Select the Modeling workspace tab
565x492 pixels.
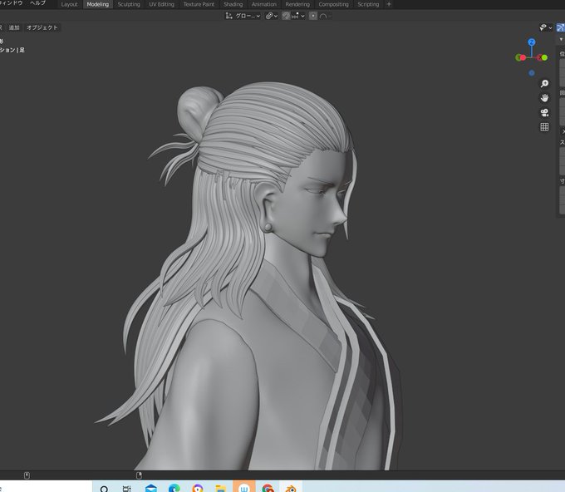tap(98, 4)
